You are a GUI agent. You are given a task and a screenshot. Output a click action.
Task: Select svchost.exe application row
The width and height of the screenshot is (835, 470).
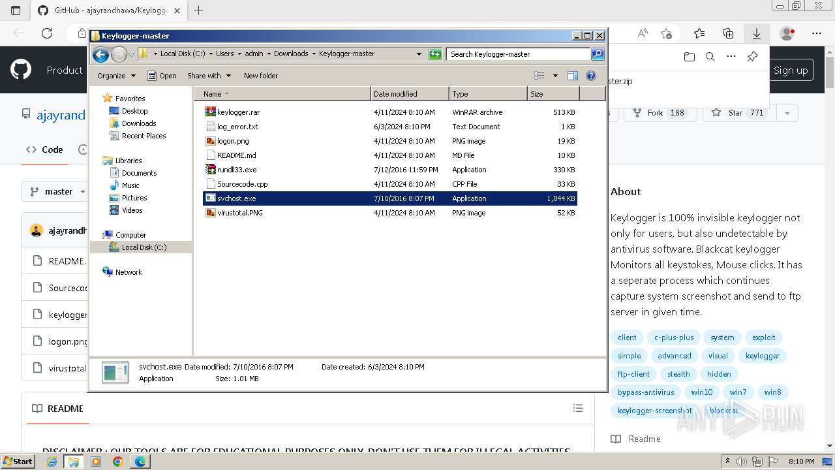390,198
